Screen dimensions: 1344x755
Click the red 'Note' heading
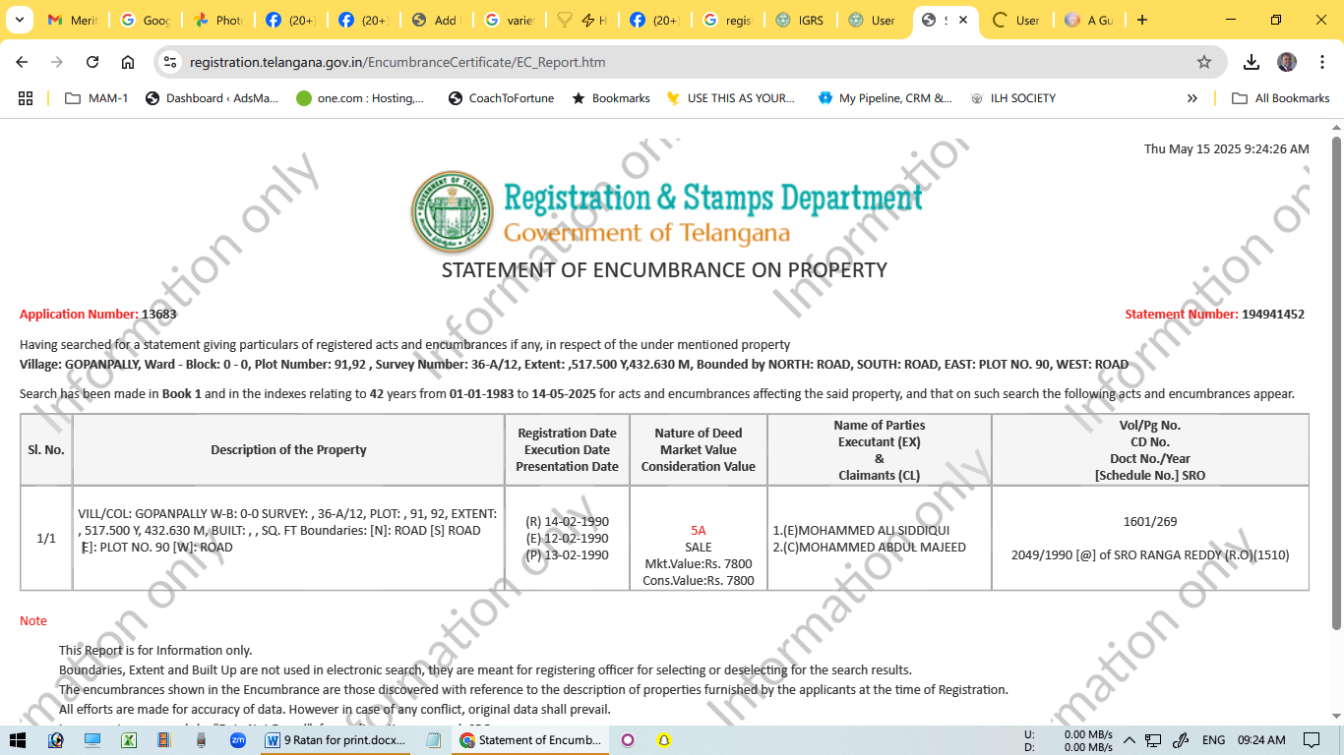point(33,621)
